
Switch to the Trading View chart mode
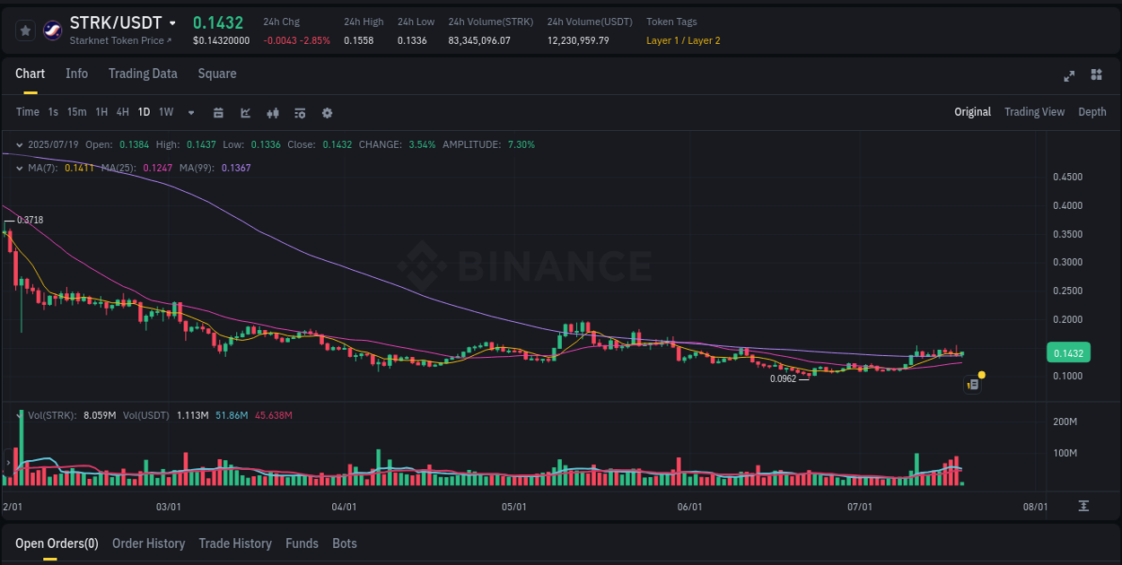1034,112
